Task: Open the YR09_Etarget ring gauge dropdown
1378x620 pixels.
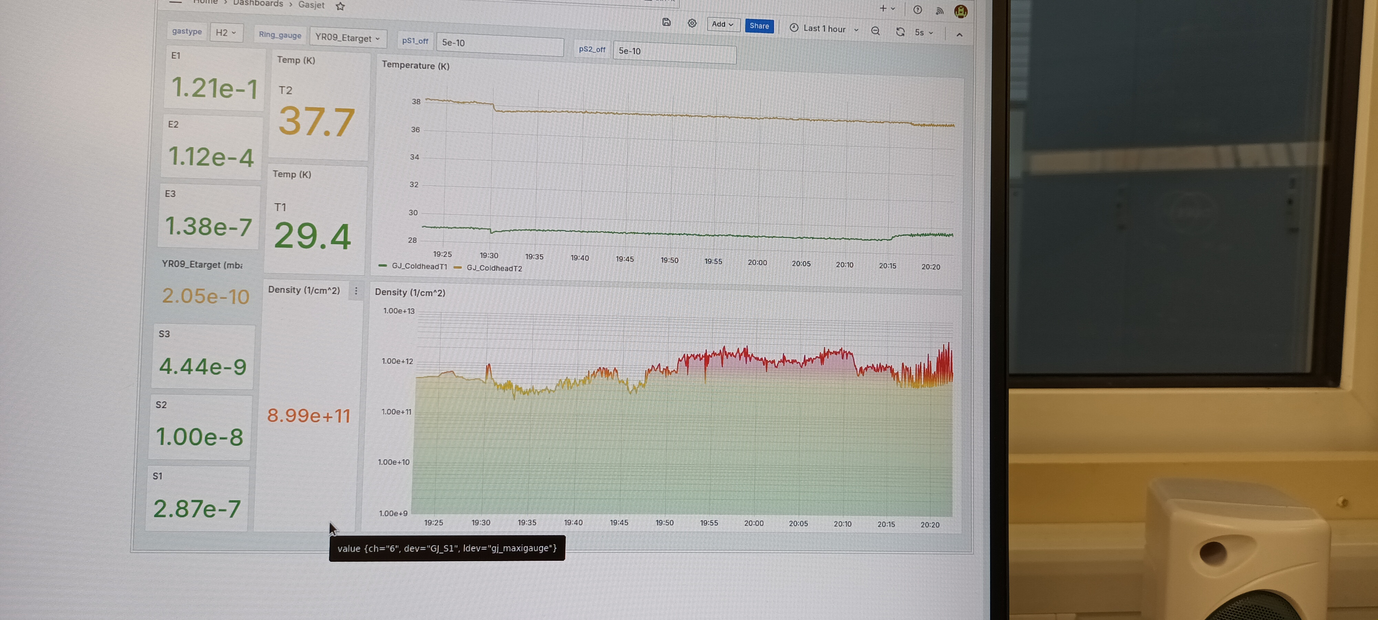Action: [x=347, y=38]
